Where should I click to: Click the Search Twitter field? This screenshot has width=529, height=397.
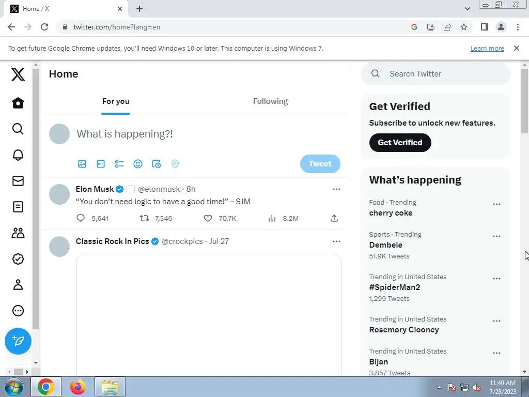pyautogui.click(x=435, y=73)
